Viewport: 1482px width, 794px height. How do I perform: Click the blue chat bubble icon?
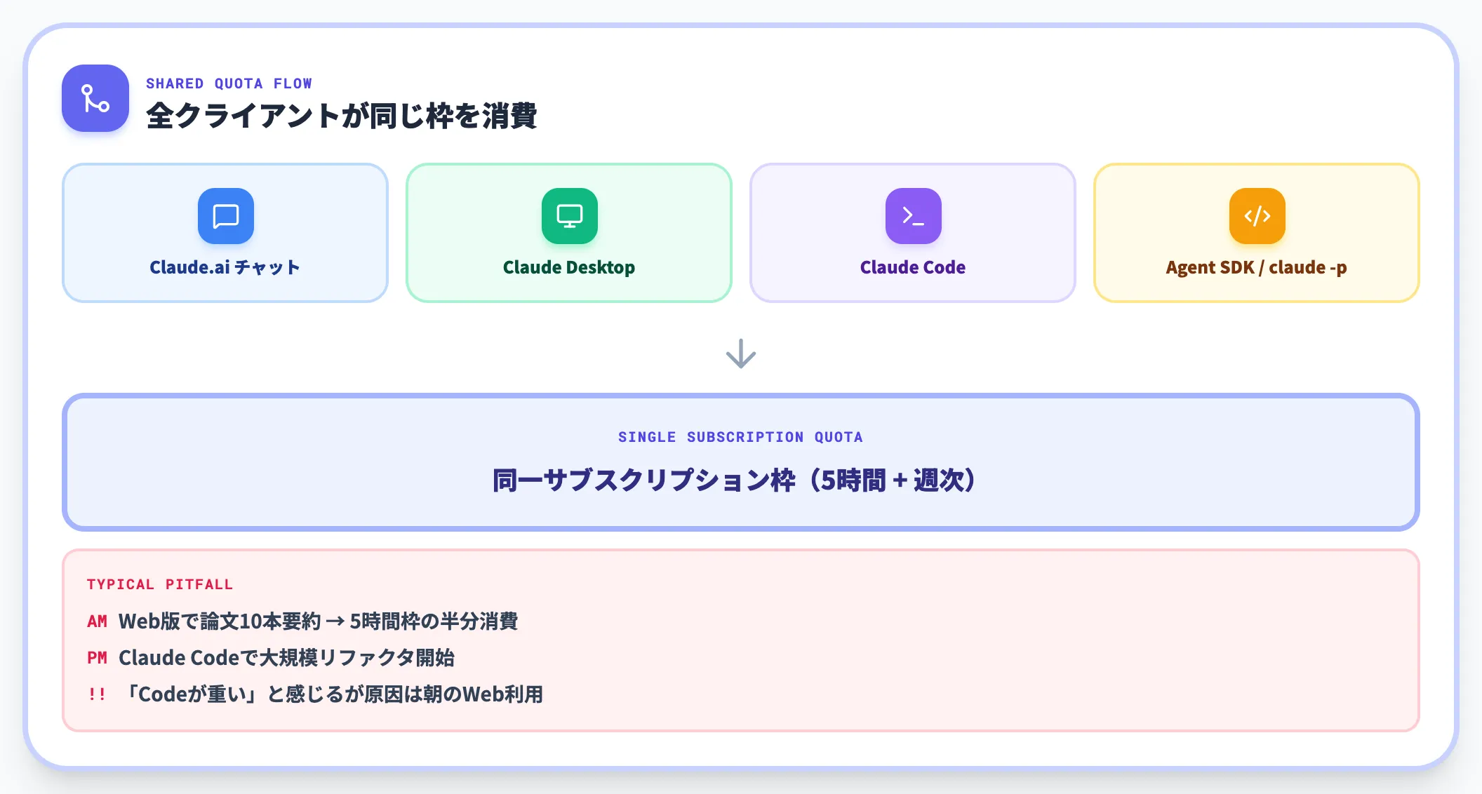[225, 216]
